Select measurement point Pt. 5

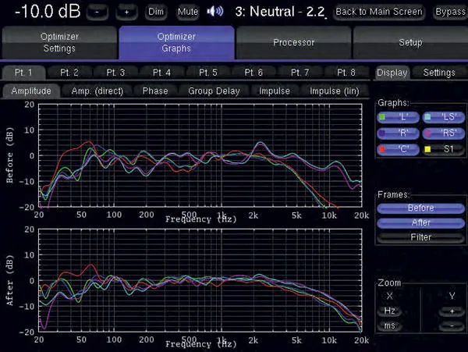(x=208, y=73)
